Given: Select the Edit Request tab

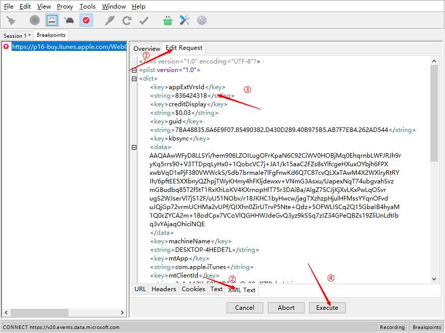Looking at the screenshot, I should point(184,48).
